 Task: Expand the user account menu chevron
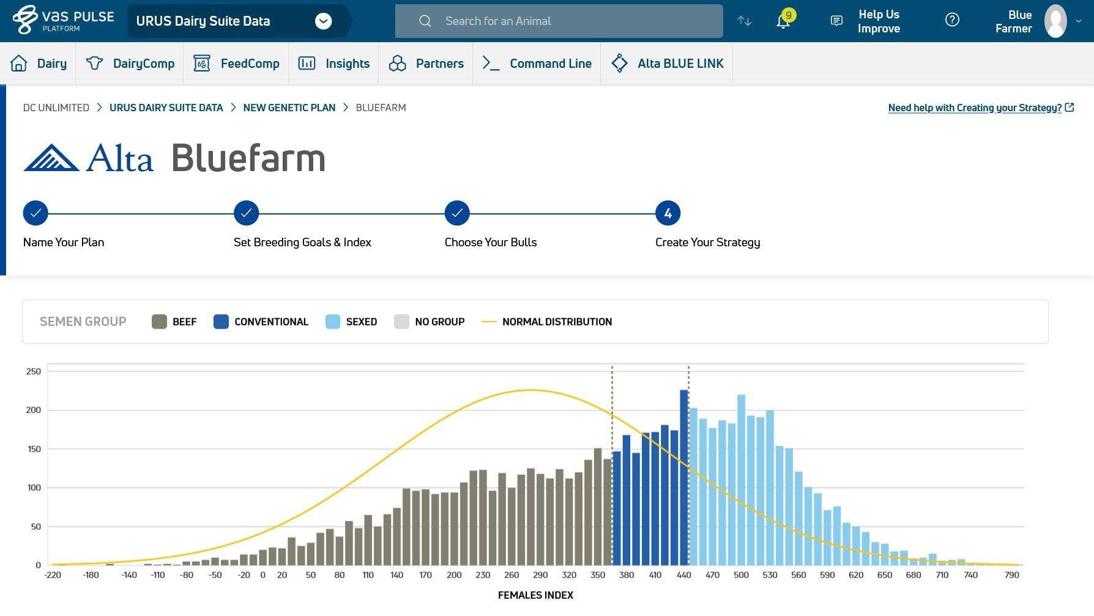pos(1079,21)
